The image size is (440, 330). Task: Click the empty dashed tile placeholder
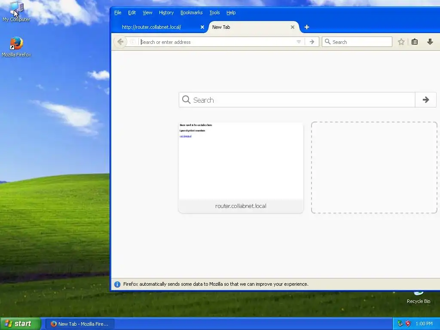click(x=374, y=168)
